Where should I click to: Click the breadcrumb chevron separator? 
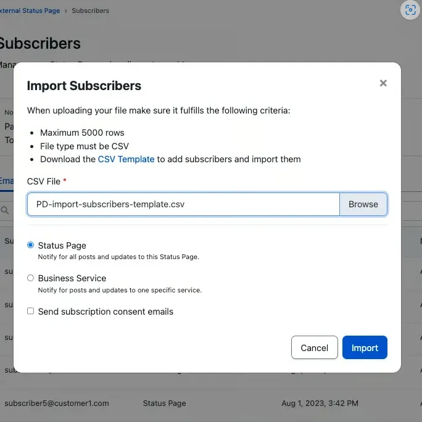point(65,10)
